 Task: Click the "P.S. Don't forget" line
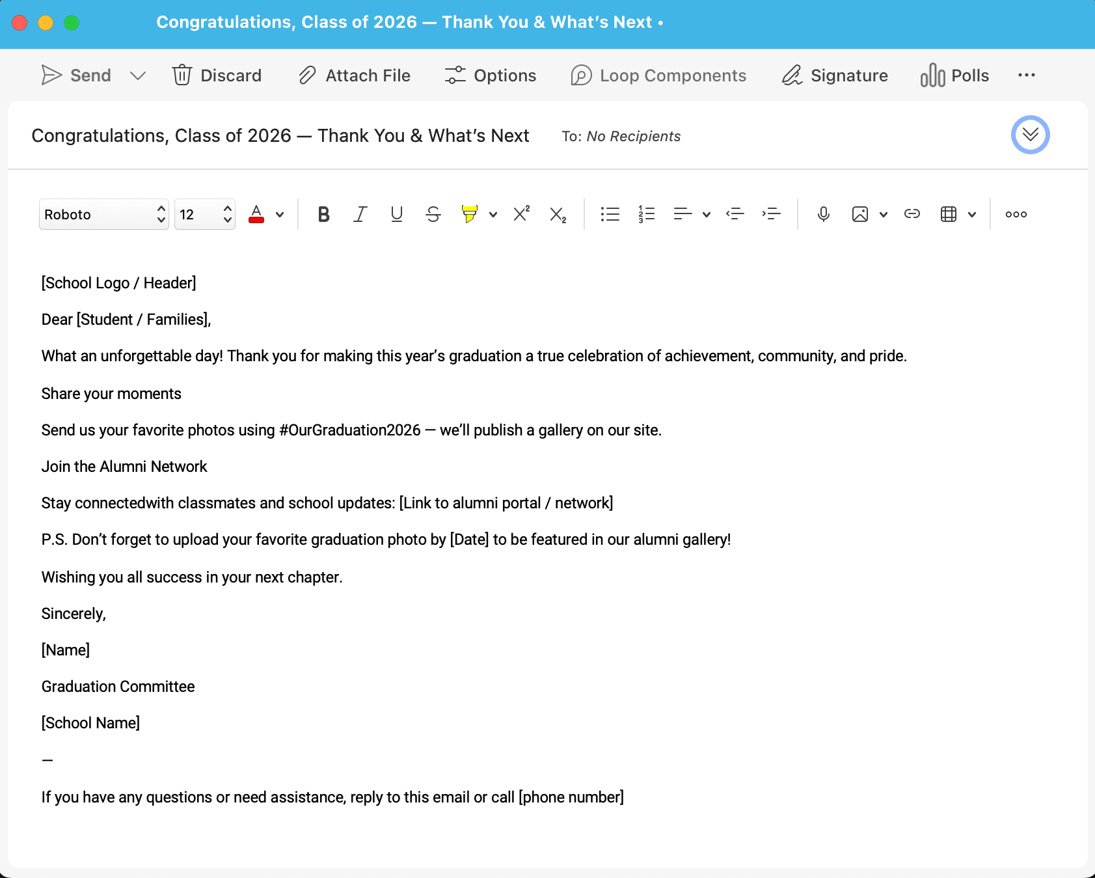pos(386,540)
